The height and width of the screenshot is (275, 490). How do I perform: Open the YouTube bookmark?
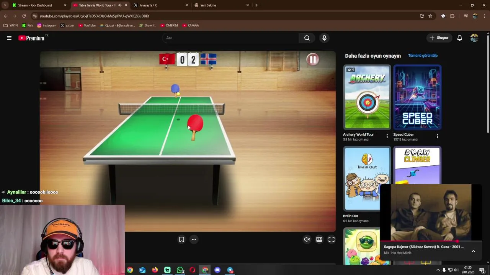click(x=87, y=26)
